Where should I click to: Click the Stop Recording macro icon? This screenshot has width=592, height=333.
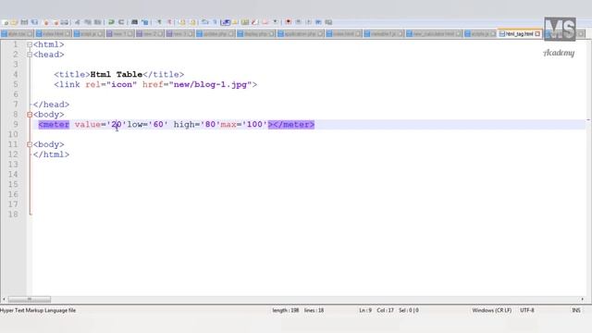coord(298,22)
